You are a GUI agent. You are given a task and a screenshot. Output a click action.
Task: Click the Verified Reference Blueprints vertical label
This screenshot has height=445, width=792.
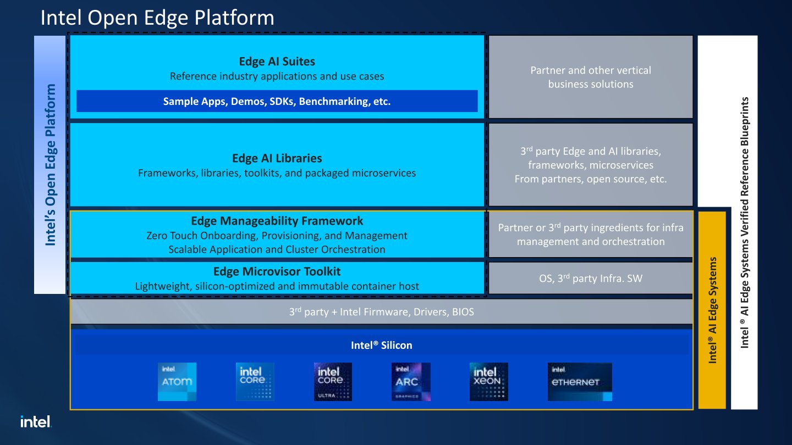(744, 222)
